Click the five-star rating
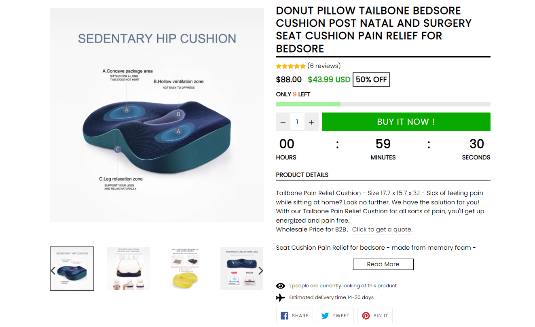This screenshot has height=327, width=535. tap(291, 66)
